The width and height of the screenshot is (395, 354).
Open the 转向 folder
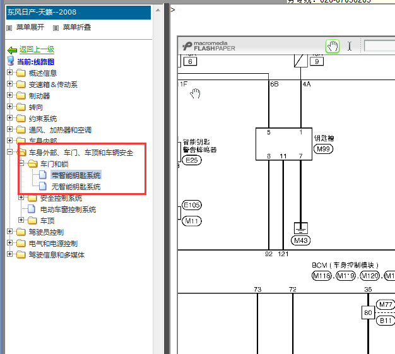tap(35, 107)
